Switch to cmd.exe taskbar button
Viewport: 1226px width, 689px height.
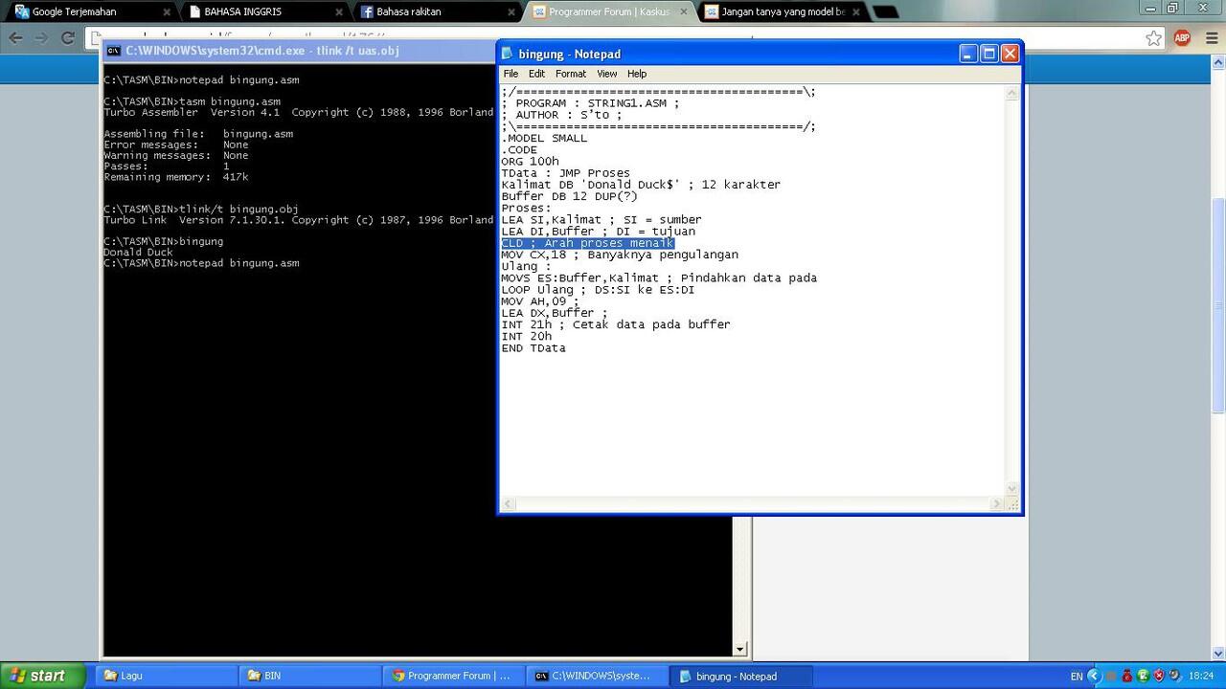coord(596,676)
